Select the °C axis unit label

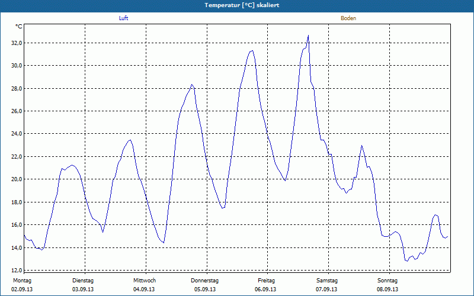(x=19, y=27)
